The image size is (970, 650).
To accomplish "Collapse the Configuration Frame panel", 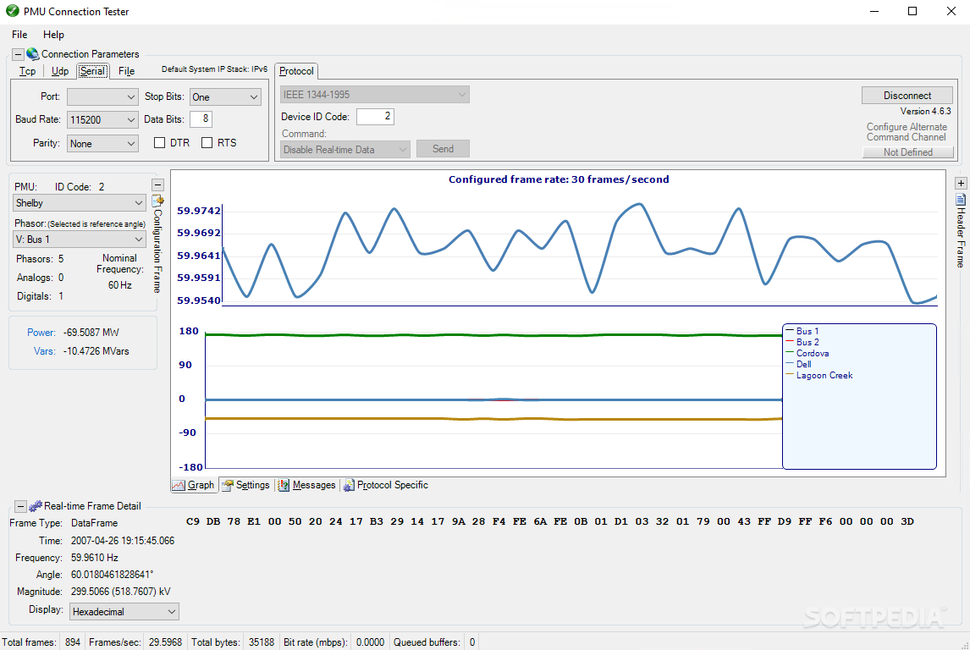I will (x=157, y=185).
